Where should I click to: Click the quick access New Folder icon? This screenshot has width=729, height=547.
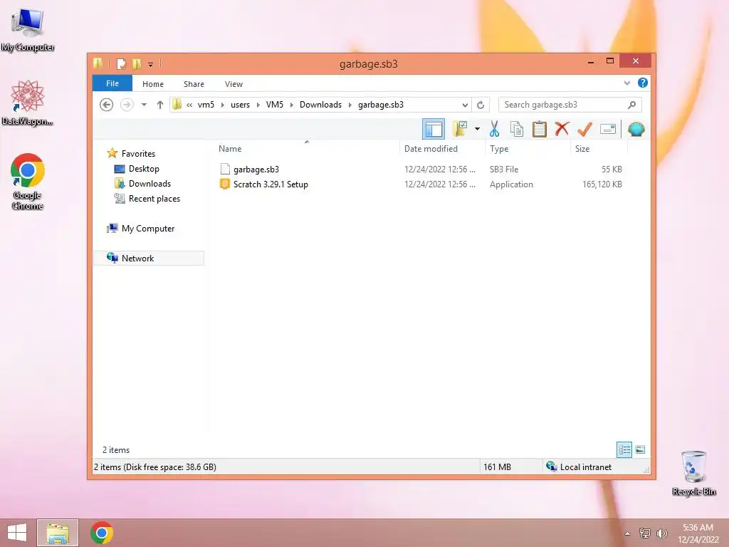[x=137, y=63]
